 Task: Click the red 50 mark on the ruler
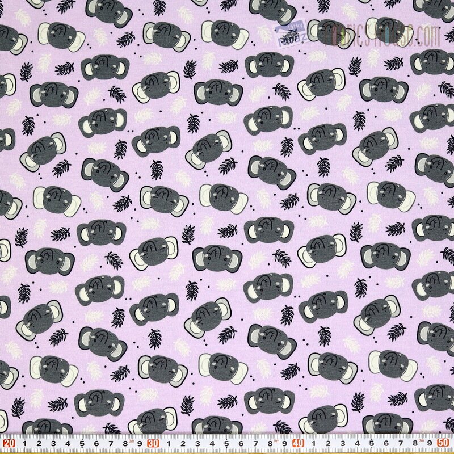[x=443, y=443]
